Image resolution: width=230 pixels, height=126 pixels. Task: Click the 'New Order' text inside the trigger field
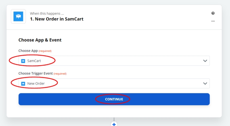point(36,84)
